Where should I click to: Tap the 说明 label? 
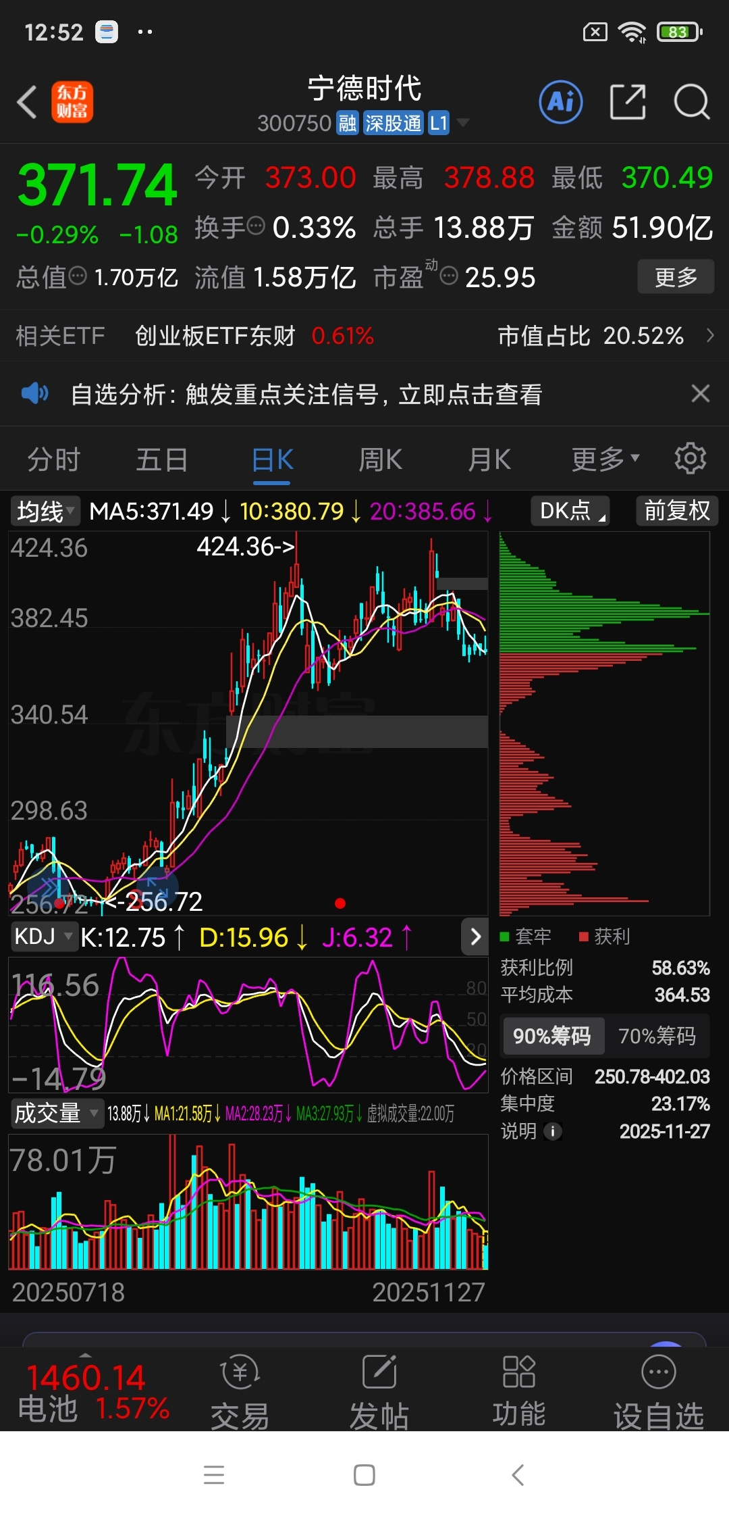click(x=518, y=1131)
